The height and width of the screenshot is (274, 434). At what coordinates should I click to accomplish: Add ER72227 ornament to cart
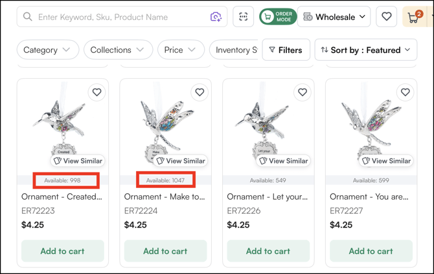[x=371, y=251]
